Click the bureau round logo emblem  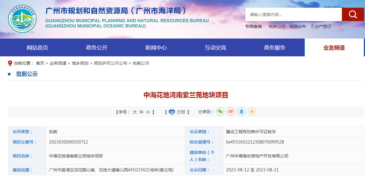click(22, 19)
